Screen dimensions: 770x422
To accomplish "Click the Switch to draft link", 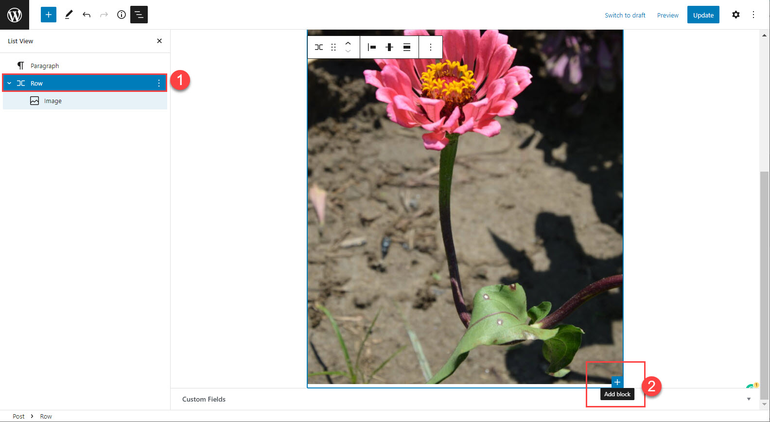I will [625, 15].
